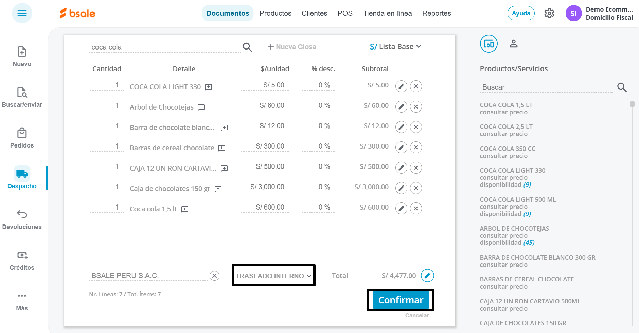This screenshot has height=333, width=639.
Task: Add a Nueva Glosa line
Action: click(292, 47)
